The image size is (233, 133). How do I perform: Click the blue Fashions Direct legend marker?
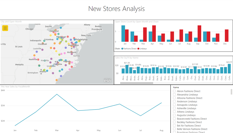pyautogui.click(x=122, y=49)
